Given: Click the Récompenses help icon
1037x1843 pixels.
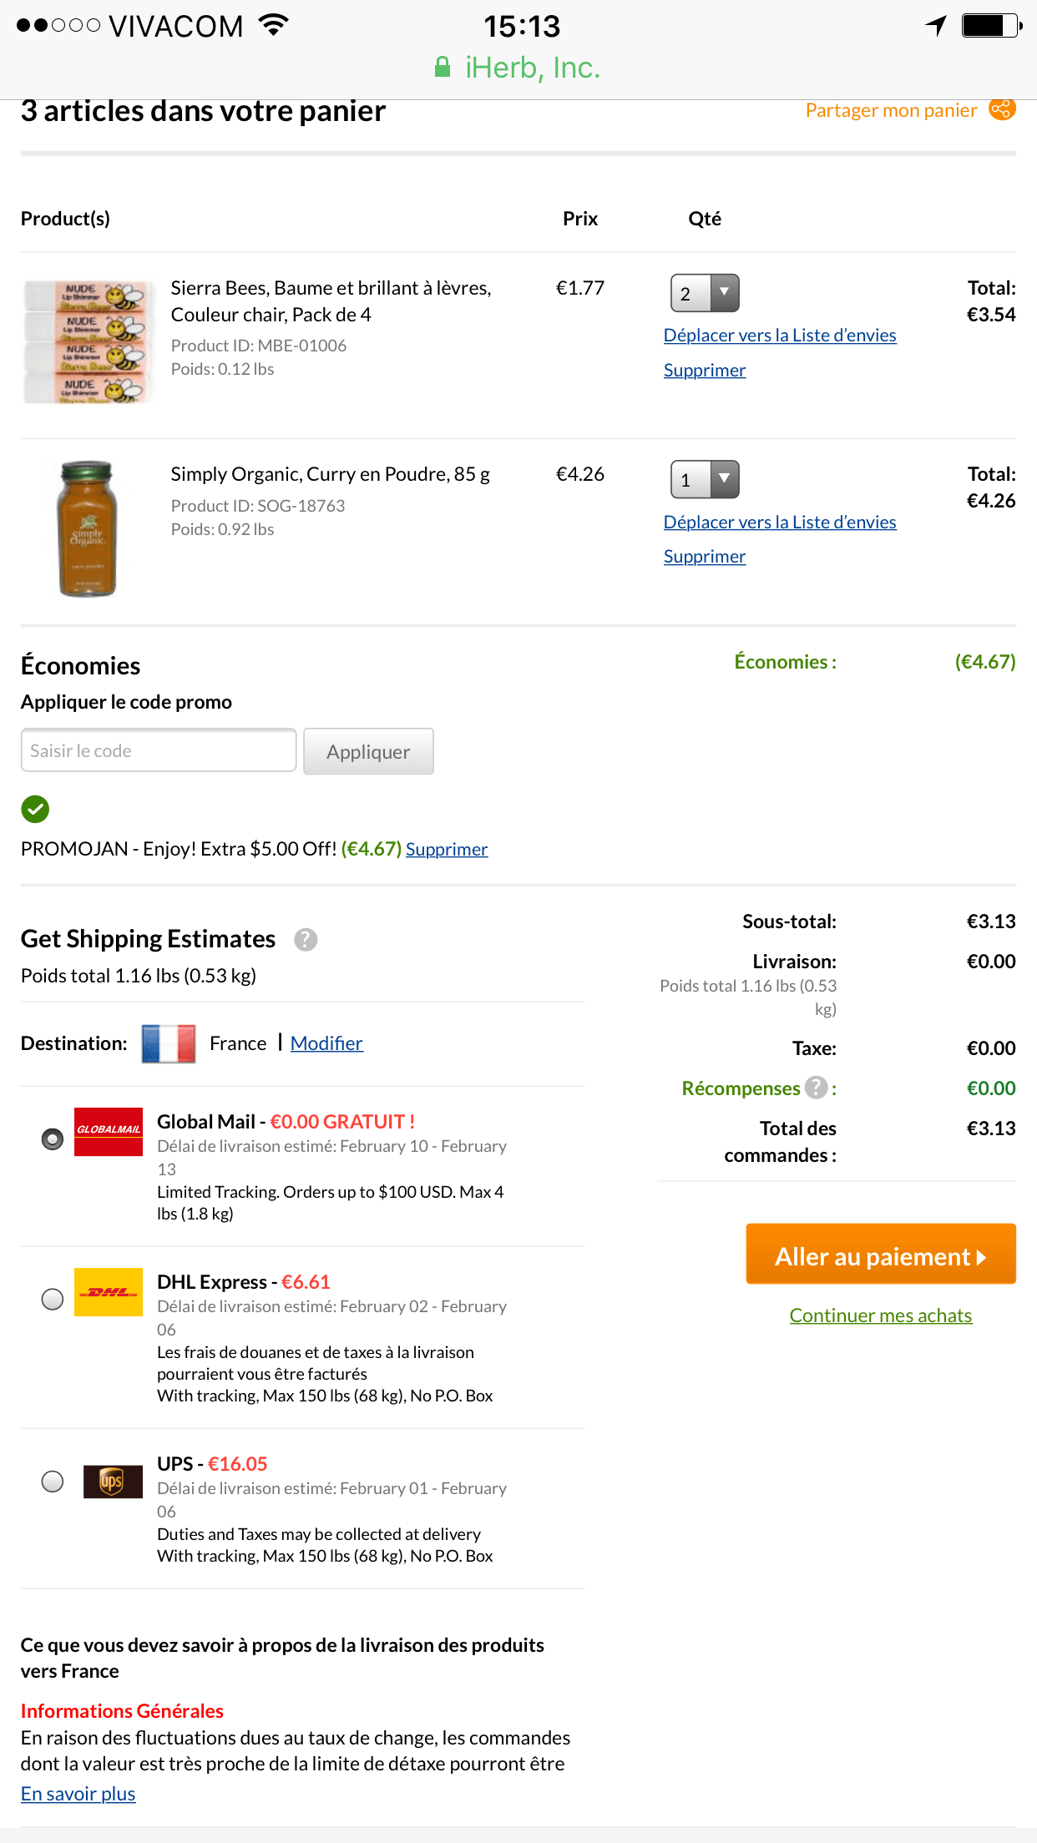Looking at the screenshot, I should pos(816,1088).
